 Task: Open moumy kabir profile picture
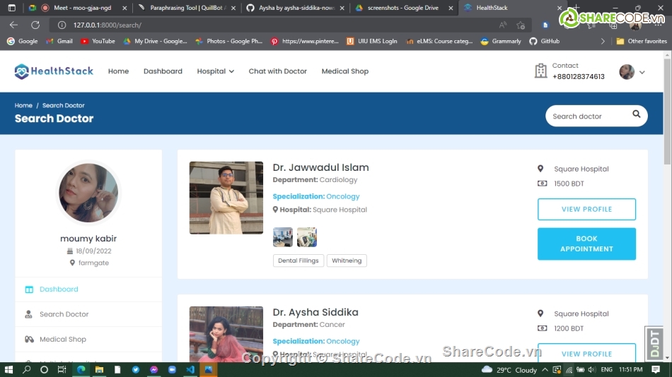88,193
